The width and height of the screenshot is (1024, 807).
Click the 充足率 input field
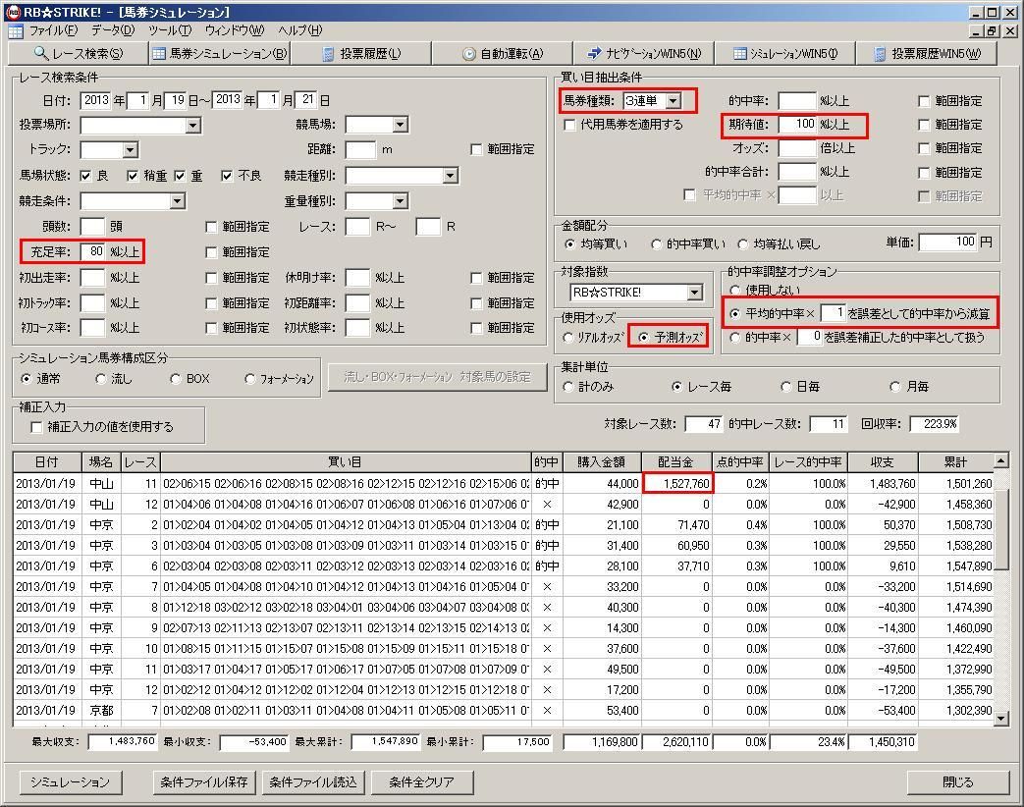tap(92, 251)
